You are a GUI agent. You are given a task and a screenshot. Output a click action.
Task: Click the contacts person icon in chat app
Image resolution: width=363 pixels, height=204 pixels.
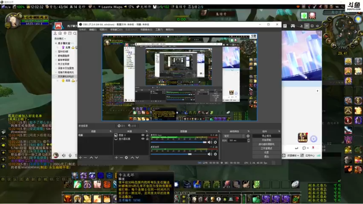pyautogui.click(x=55, y=34)
